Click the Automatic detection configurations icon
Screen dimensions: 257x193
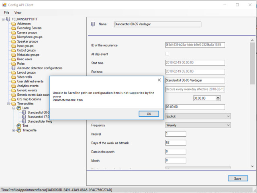14,68
